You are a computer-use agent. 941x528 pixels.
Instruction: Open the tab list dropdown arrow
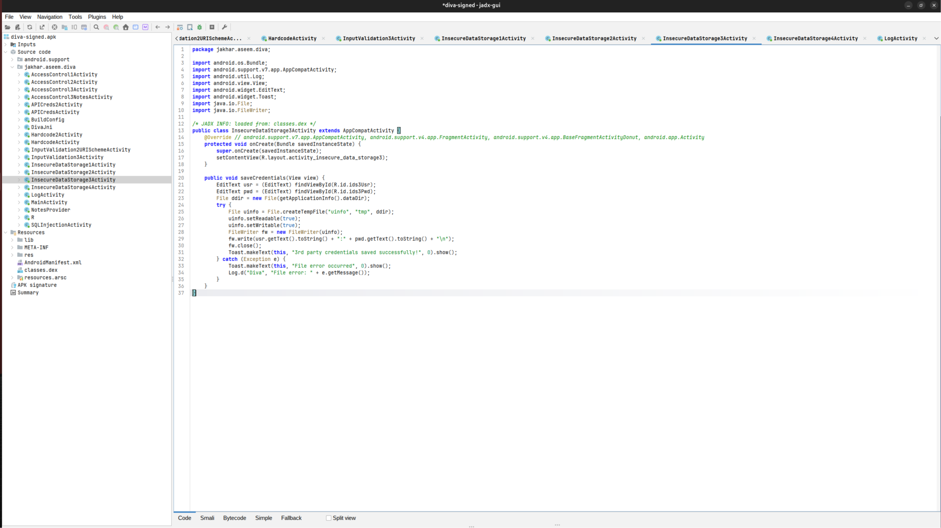point(936,38)
